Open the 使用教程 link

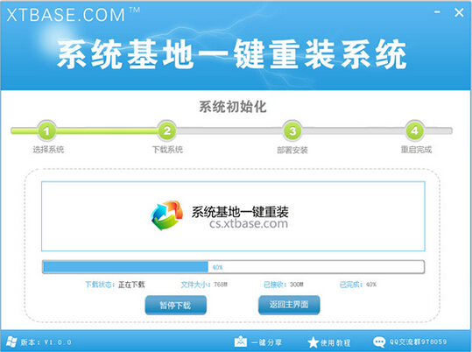(335, 342)
